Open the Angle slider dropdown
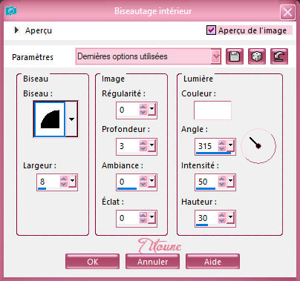 [230, 145]
